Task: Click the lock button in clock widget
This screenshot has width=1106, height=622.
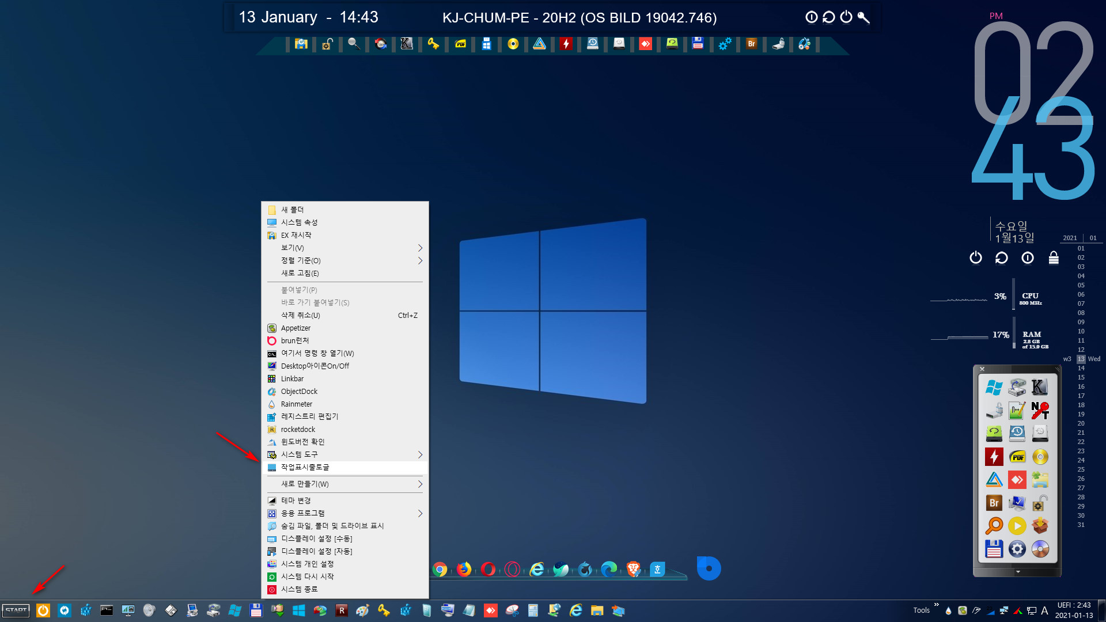Action: (x=1054, y=257)
